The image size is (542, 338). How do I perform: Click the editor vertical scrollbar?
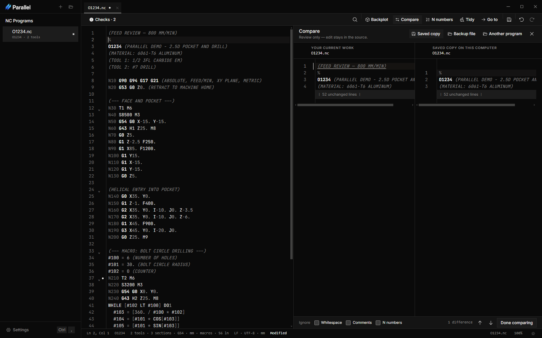[291, 144]
